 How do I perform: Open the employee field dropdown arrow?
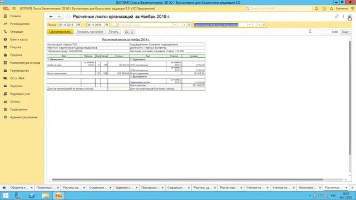click(x=250, y=24)
